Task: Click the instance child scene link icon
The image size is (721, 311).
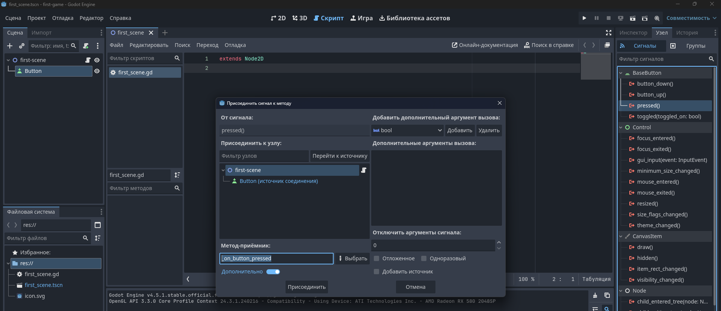Action: (22, 46)
